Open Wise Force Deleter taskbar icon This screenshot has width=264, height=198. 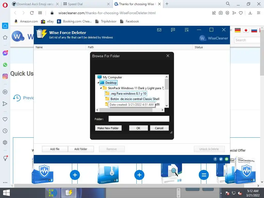point(69,193)
